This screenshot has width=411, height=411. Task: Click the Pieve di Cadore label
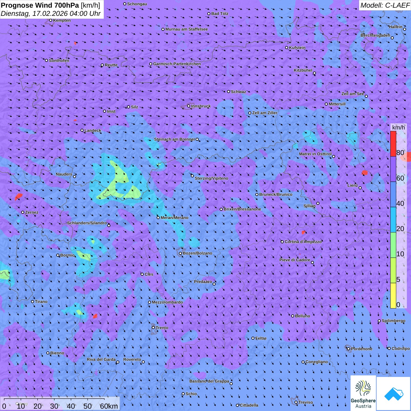[294, 260]
